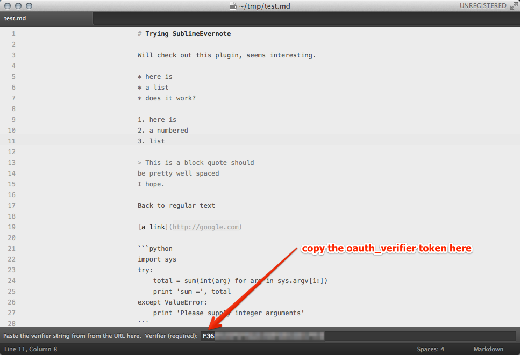This screenshot has width=520, height=355.
Task: Click the file icon in title bar
Action: [233, 6]
